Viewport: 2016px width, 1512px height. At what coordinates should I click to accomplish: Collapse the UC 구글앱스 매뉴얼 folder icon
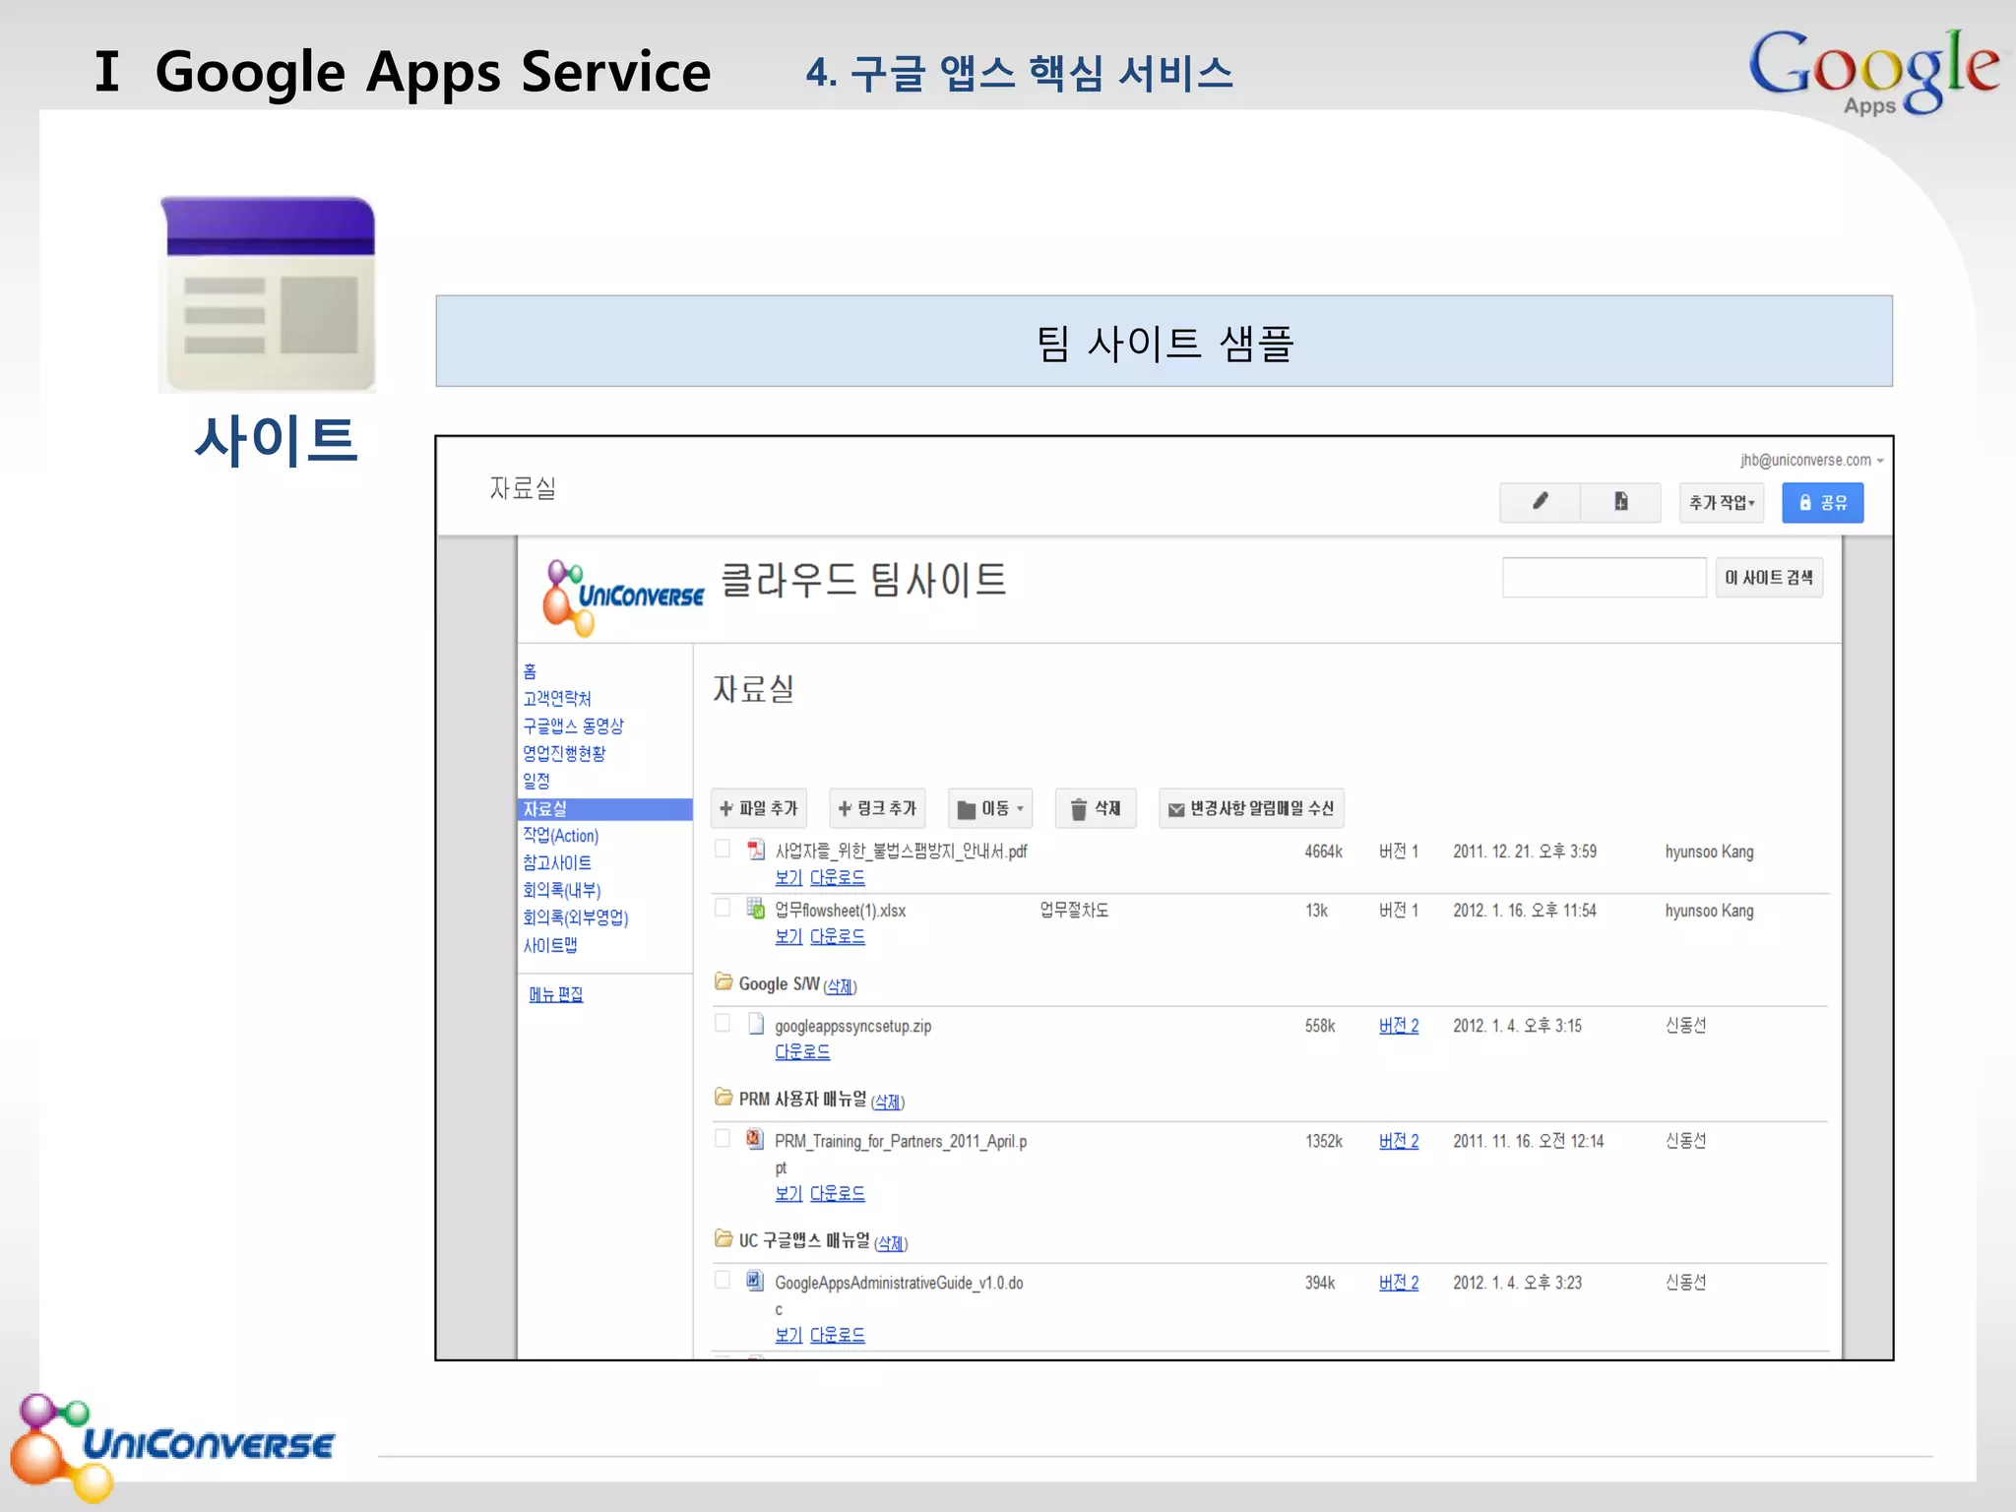tap(724, 1238)
